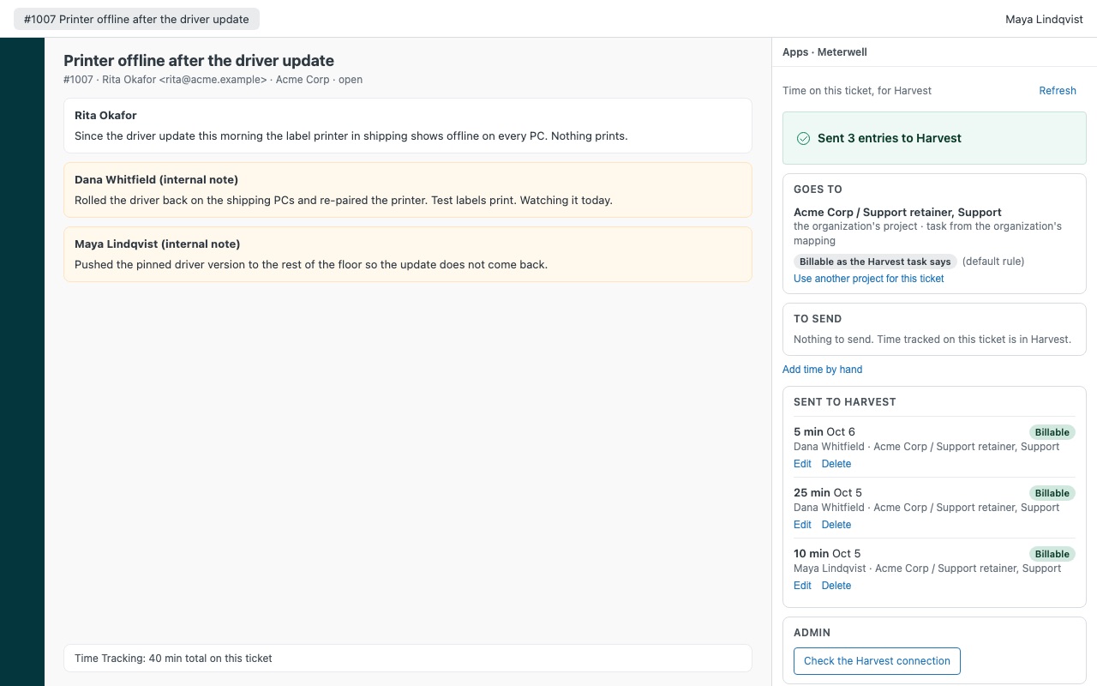Click the Apps · Meterwell panel header
The height and width of the screenshot is (686, 1097).
point(824,52)
